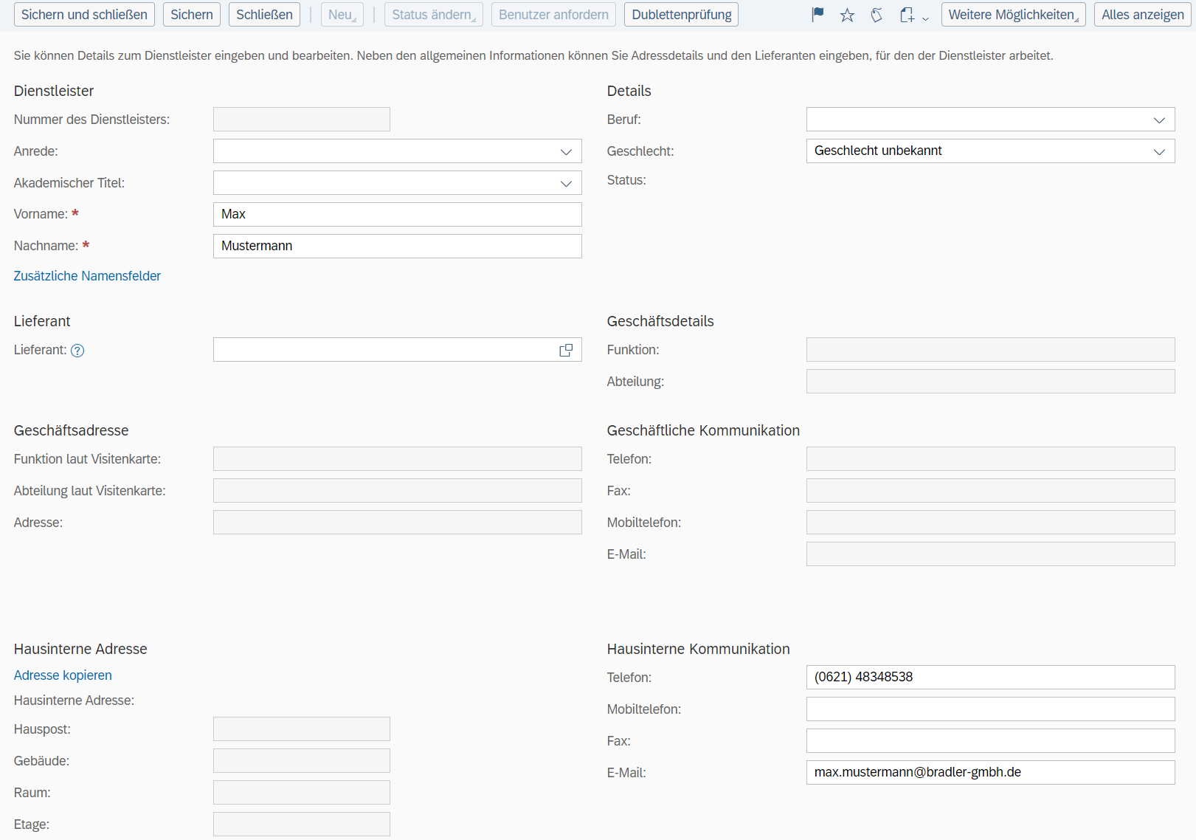Click Sichern und schließen button
This screenshot has width=1196, height=840.
(84, 15)
